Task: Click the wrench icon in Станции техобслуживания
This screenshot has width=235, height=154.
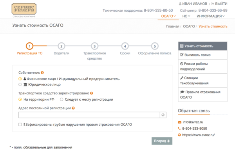Action: pyautogui.click(x=182, y=78)
